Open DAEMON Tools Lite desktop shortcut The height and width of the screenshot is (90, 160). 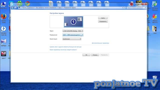point(4,31)
